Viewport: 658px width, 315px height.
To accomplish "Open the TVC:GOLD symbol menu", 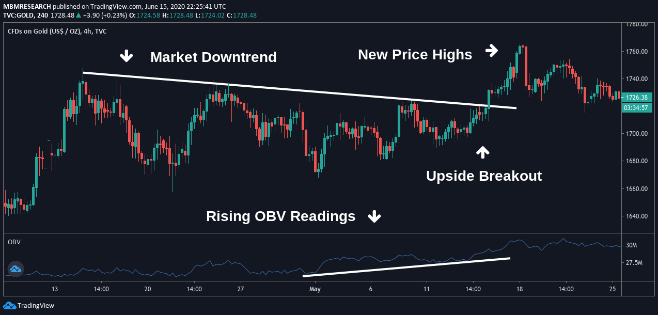I will (18, 15).
